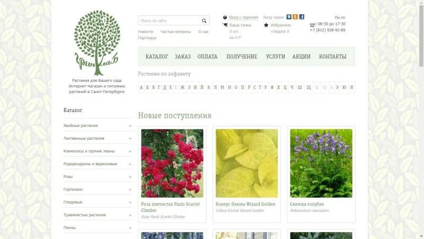Open the ПОЛУЧЕНИЕ menu item
424x239 pixels.
[242, 56]
